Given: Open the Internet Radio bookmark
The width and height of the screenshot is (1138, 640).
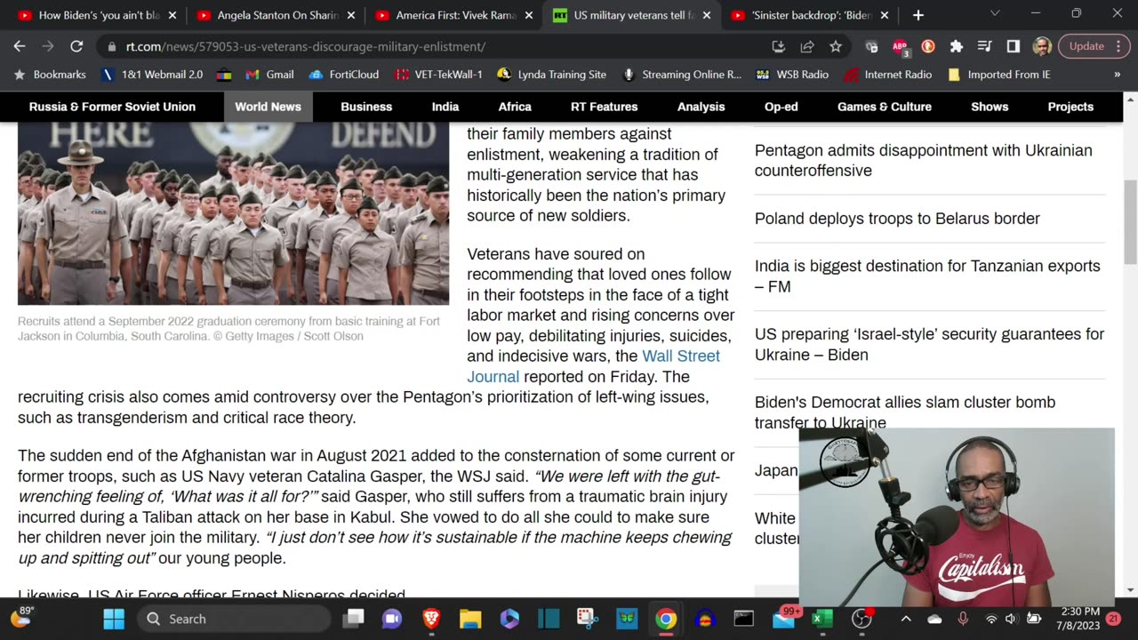Looking at the screenshot, I should click(x=887, y=75).
